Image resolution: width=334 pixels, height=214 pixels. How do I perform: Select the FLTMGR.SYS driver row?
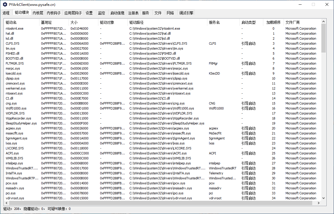[x=15, y=63]
